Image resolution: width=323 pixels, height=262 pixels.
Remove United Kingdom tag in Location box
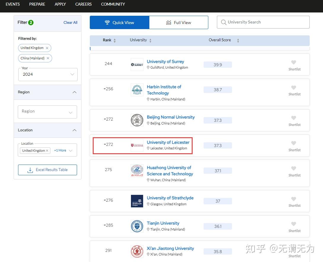[47, 151]
